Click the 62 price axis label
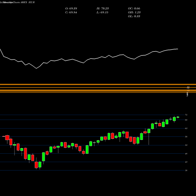The width and height of the screenshot is (196, 196). tap(186, 128)
